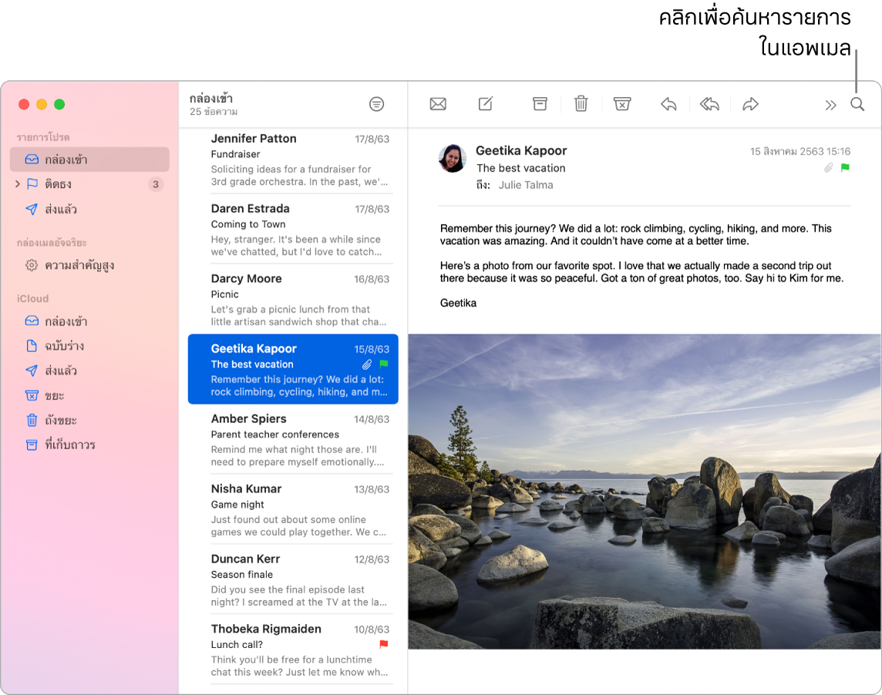Open favorites กล่องเข้า inbox
Screen dimensions: 882x695
pyautogui.click(x=89, y=159)
